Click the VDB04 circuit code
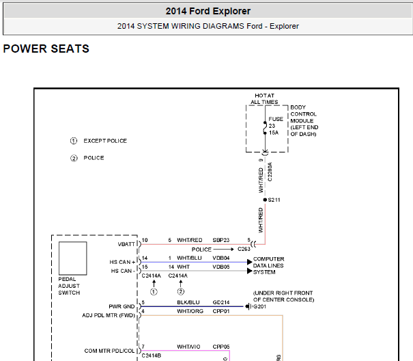The image size is (413, 361). pos(221,258)
